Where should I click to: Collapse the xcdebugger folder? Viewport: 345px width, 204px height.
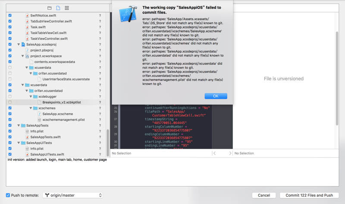point(31,96)
